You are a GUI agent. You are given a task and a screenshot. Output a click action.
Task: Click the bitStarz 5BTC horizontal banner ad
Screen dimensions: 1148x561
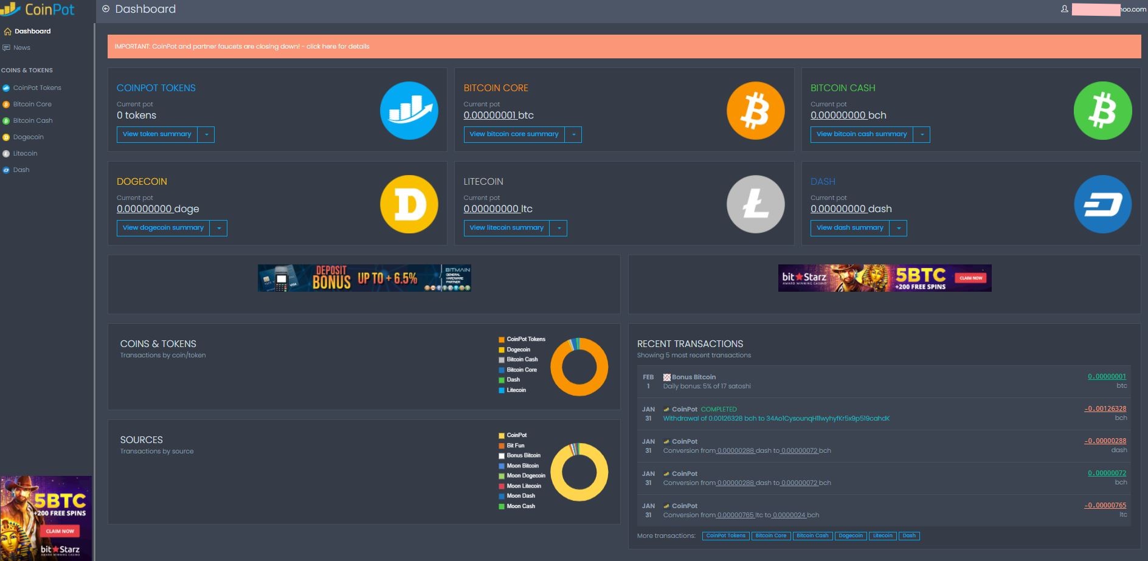tap(885, 278)
